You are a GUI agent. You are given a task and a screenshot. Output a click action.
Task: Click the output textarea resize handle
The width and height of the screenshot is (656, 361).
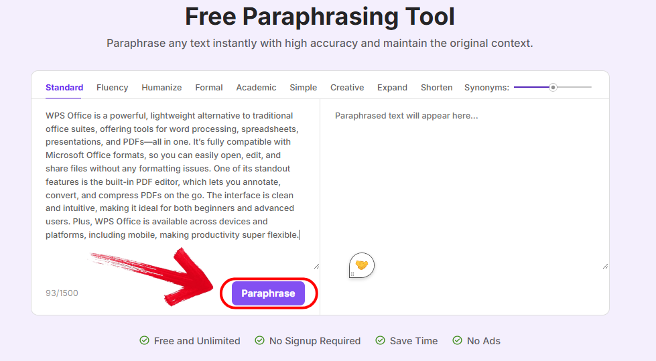(605, 266)
